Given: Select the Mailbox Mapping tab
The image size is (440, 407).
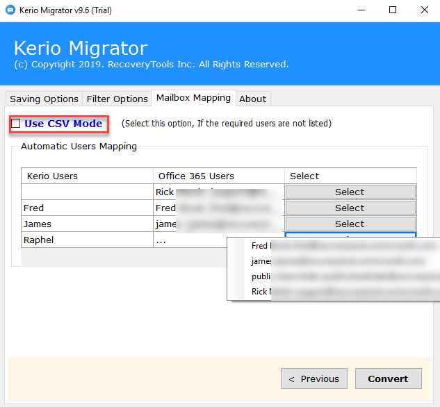Looking at the screenshot, I should pyautogui.click(x=193, y=98).
